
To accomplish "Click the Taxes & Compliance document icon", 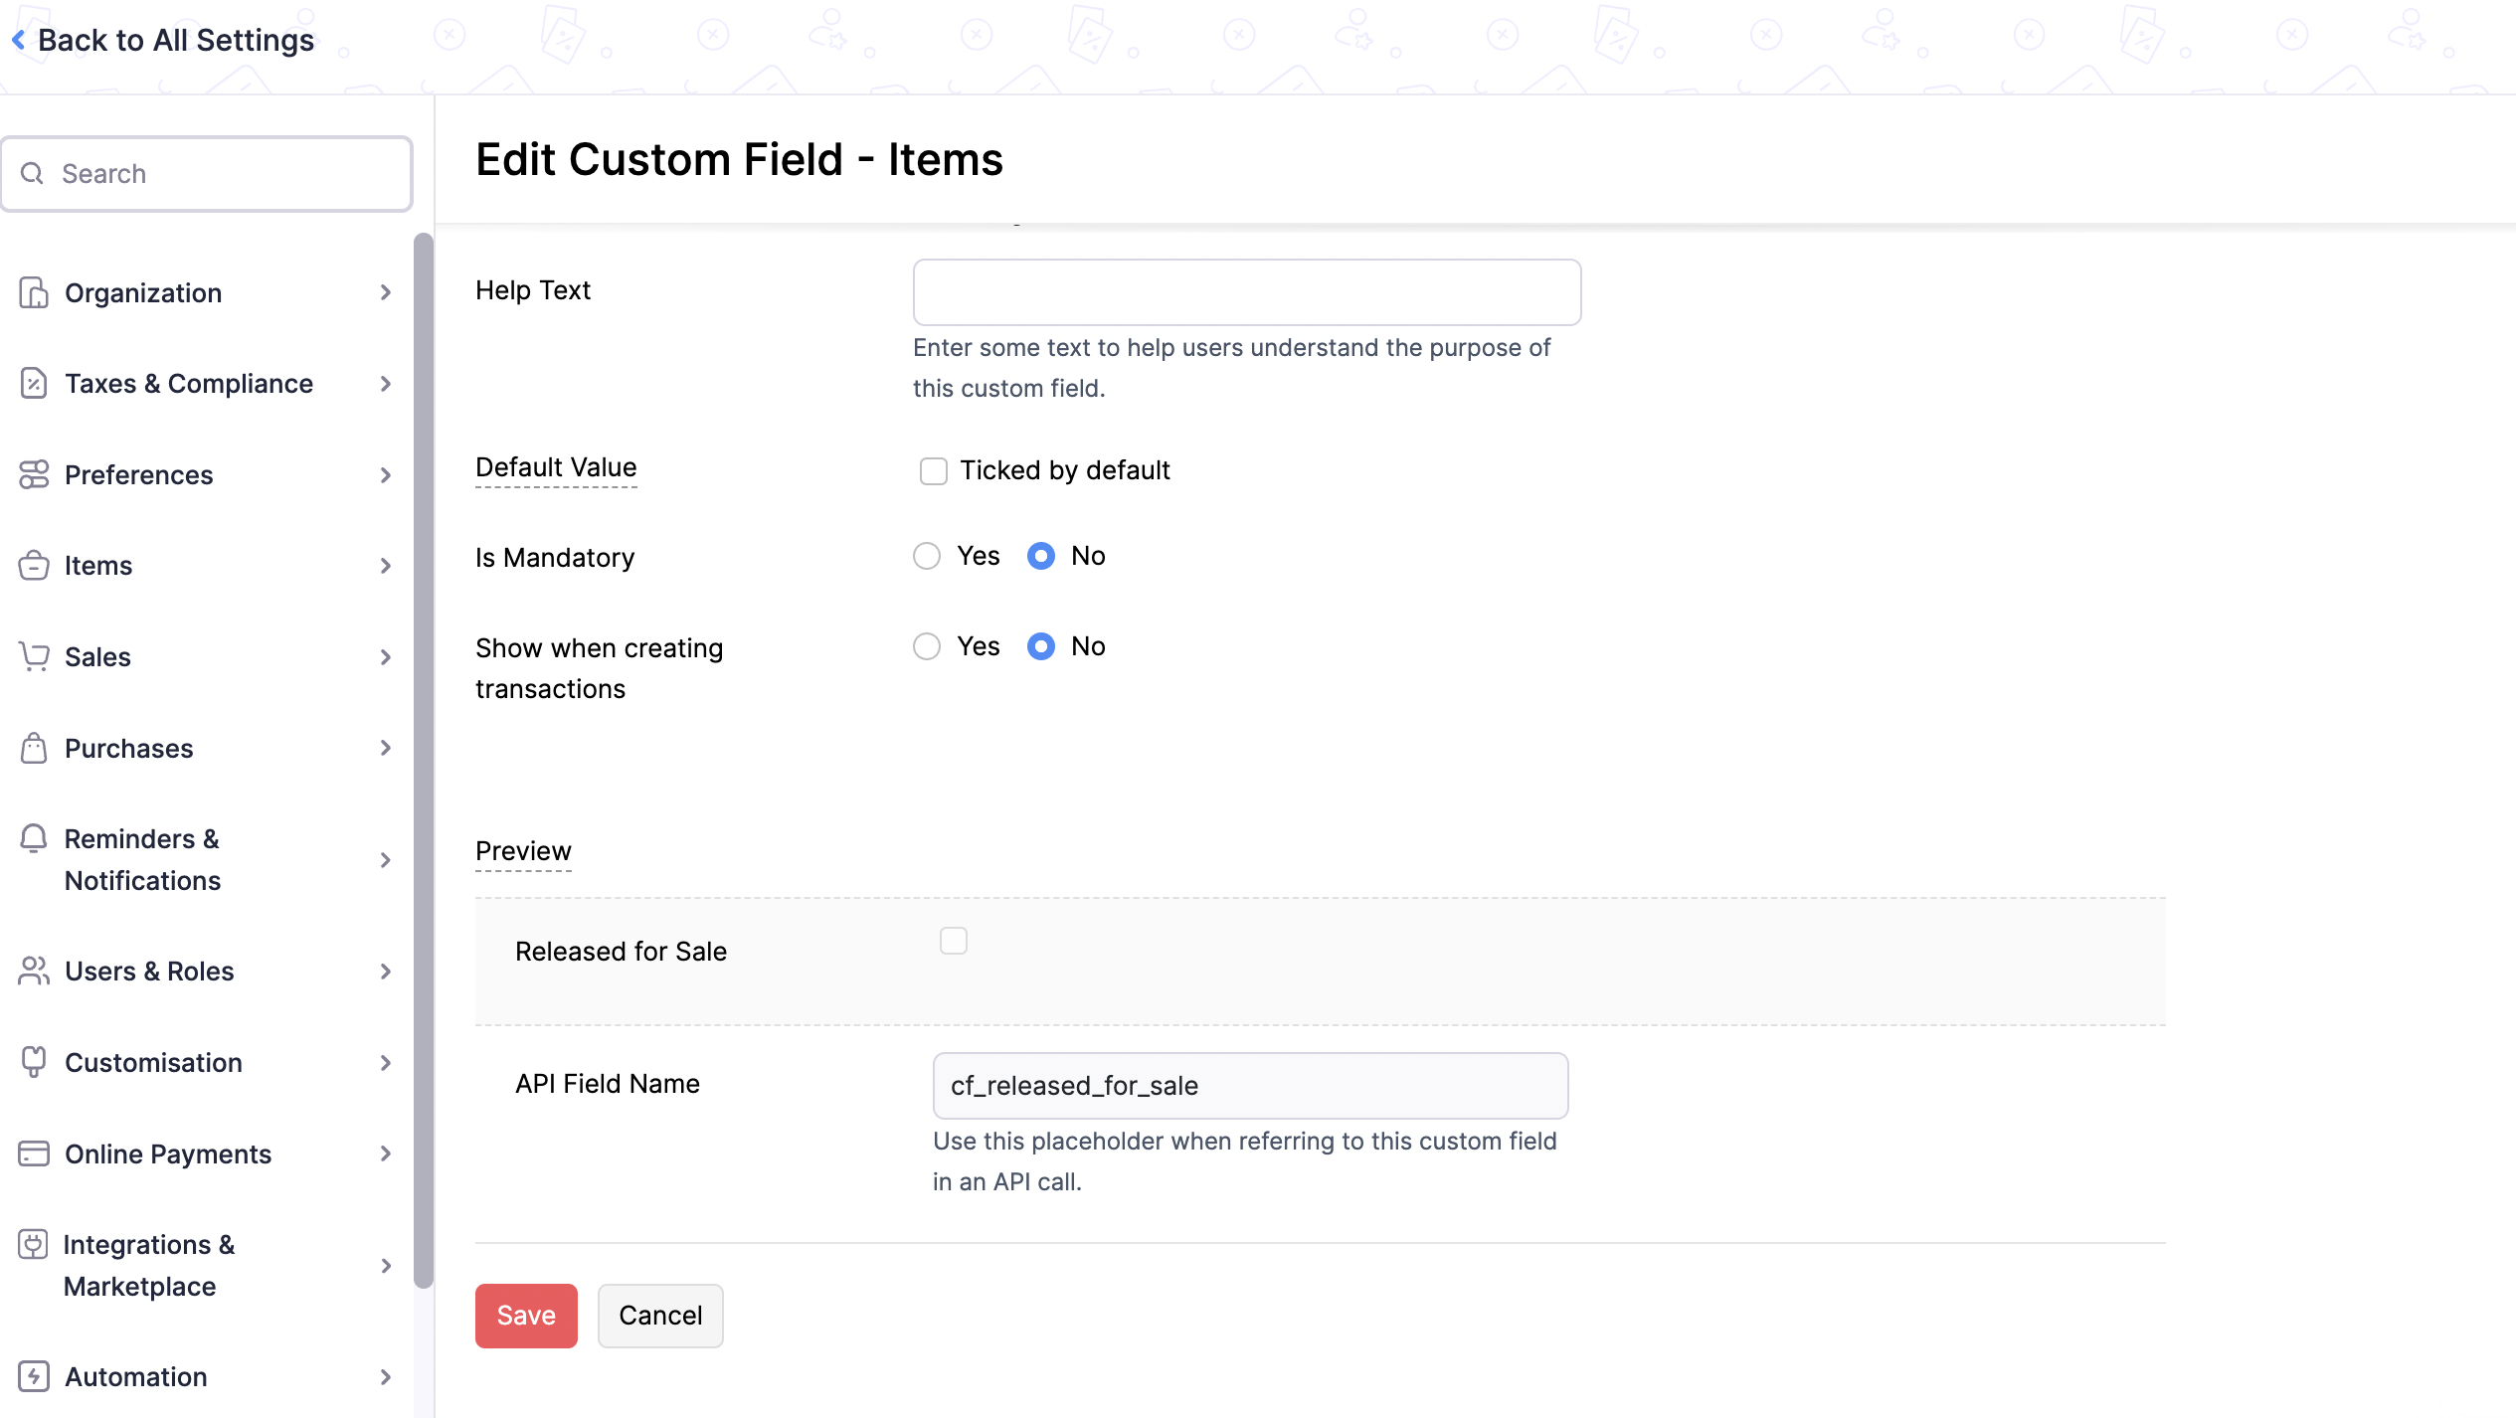I will click(34, 384).
